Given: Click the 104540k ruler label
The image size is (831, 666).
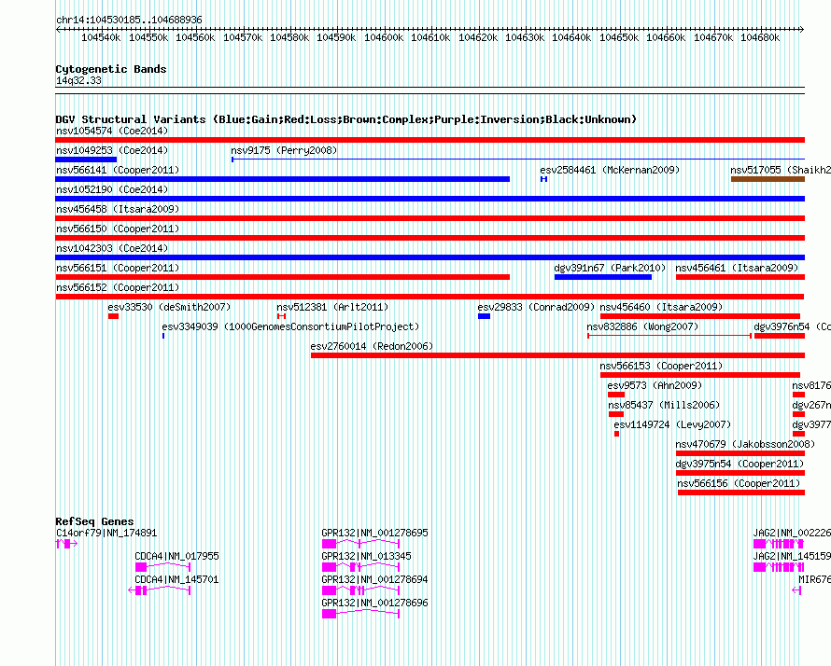Looking at the screenshot, I should pyautogui.click(x=101, y=37).
